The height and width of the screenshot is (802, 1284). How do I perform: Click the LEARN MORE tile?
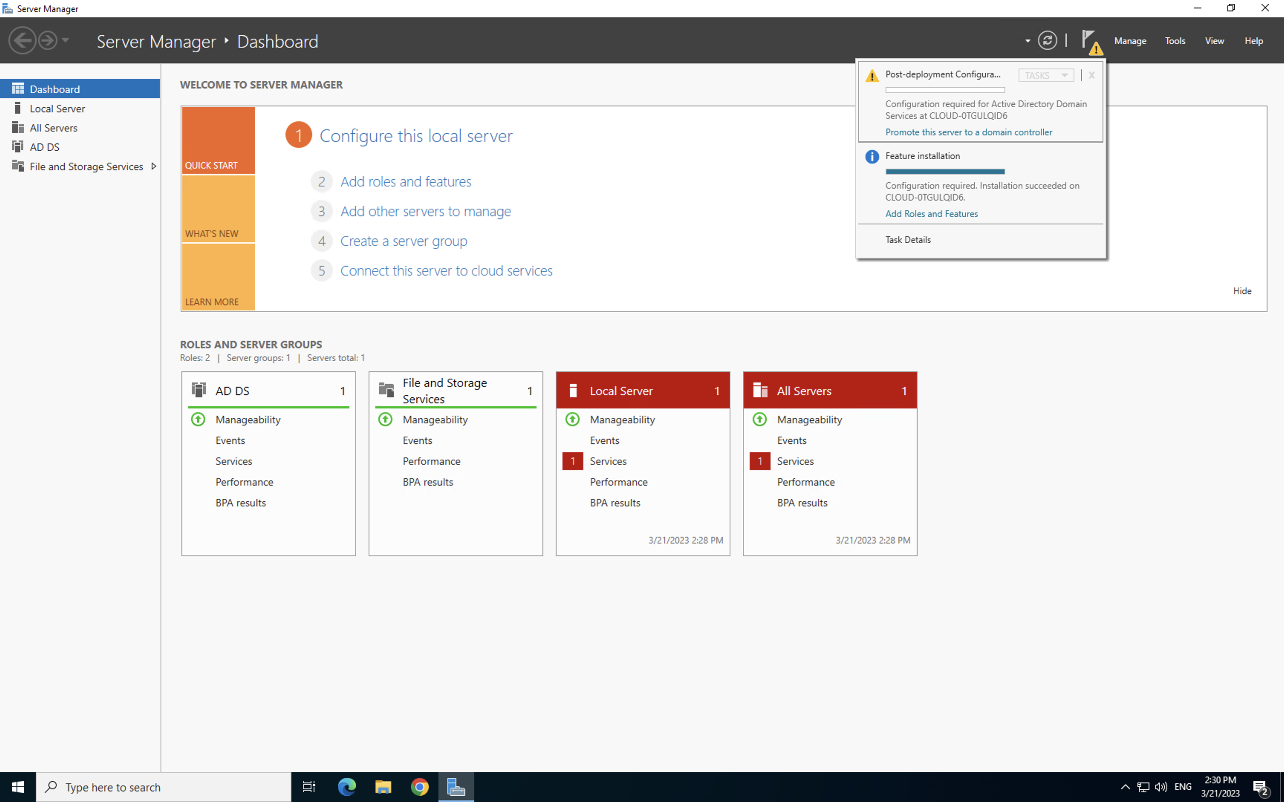pyautogui.click(x=218, y=277)
